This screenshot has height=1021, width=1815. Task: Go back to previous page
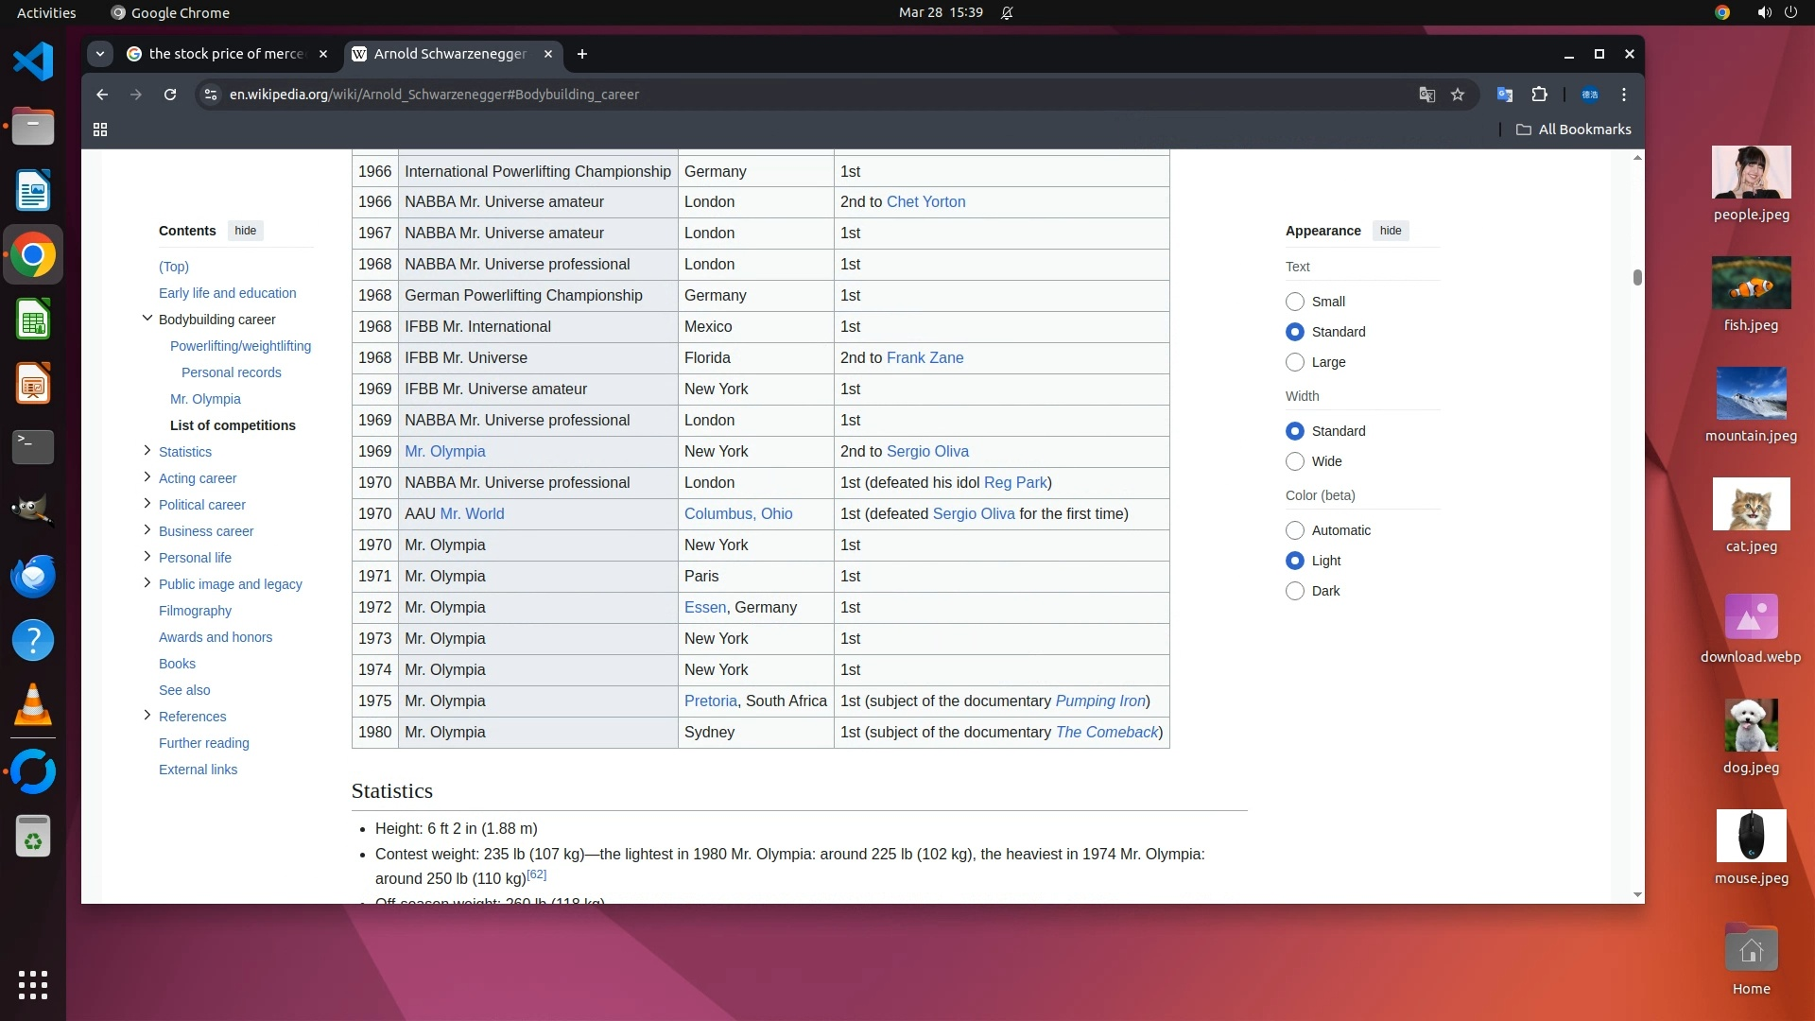coord(102,95)
